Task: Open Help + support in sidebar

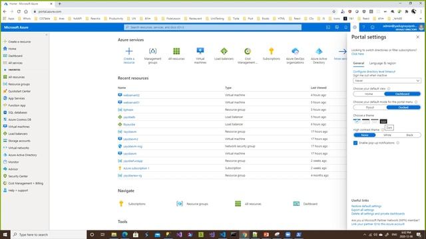Action: pos(18,191)
